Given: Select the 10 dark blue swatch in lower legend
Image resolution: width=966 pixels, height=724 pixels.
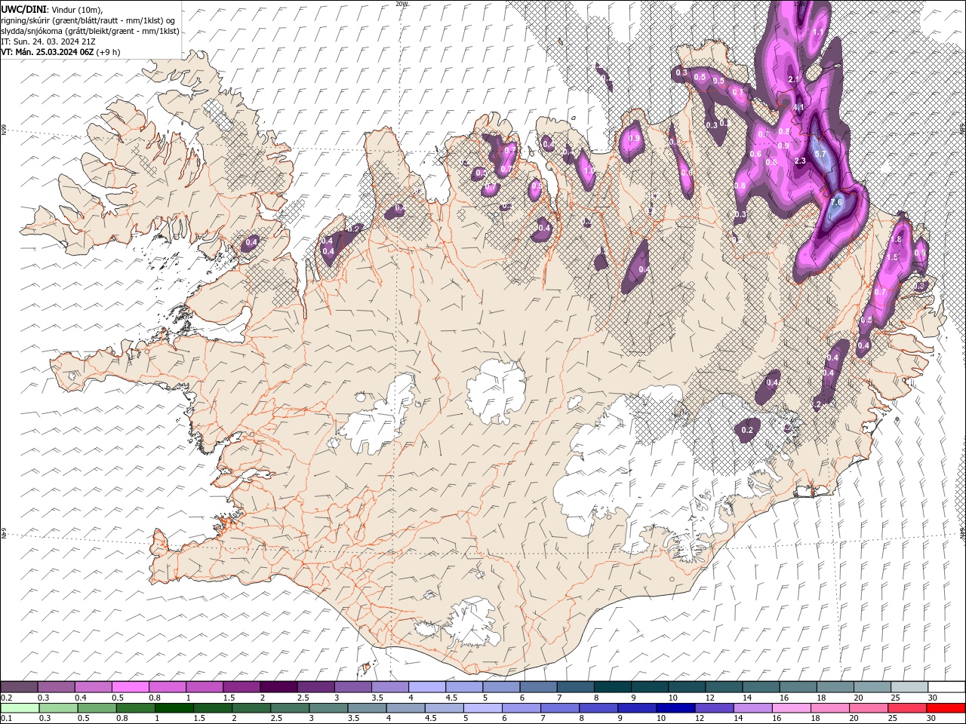Looking at the screenshot, I should pyautogui.click(x=675, y=708).
